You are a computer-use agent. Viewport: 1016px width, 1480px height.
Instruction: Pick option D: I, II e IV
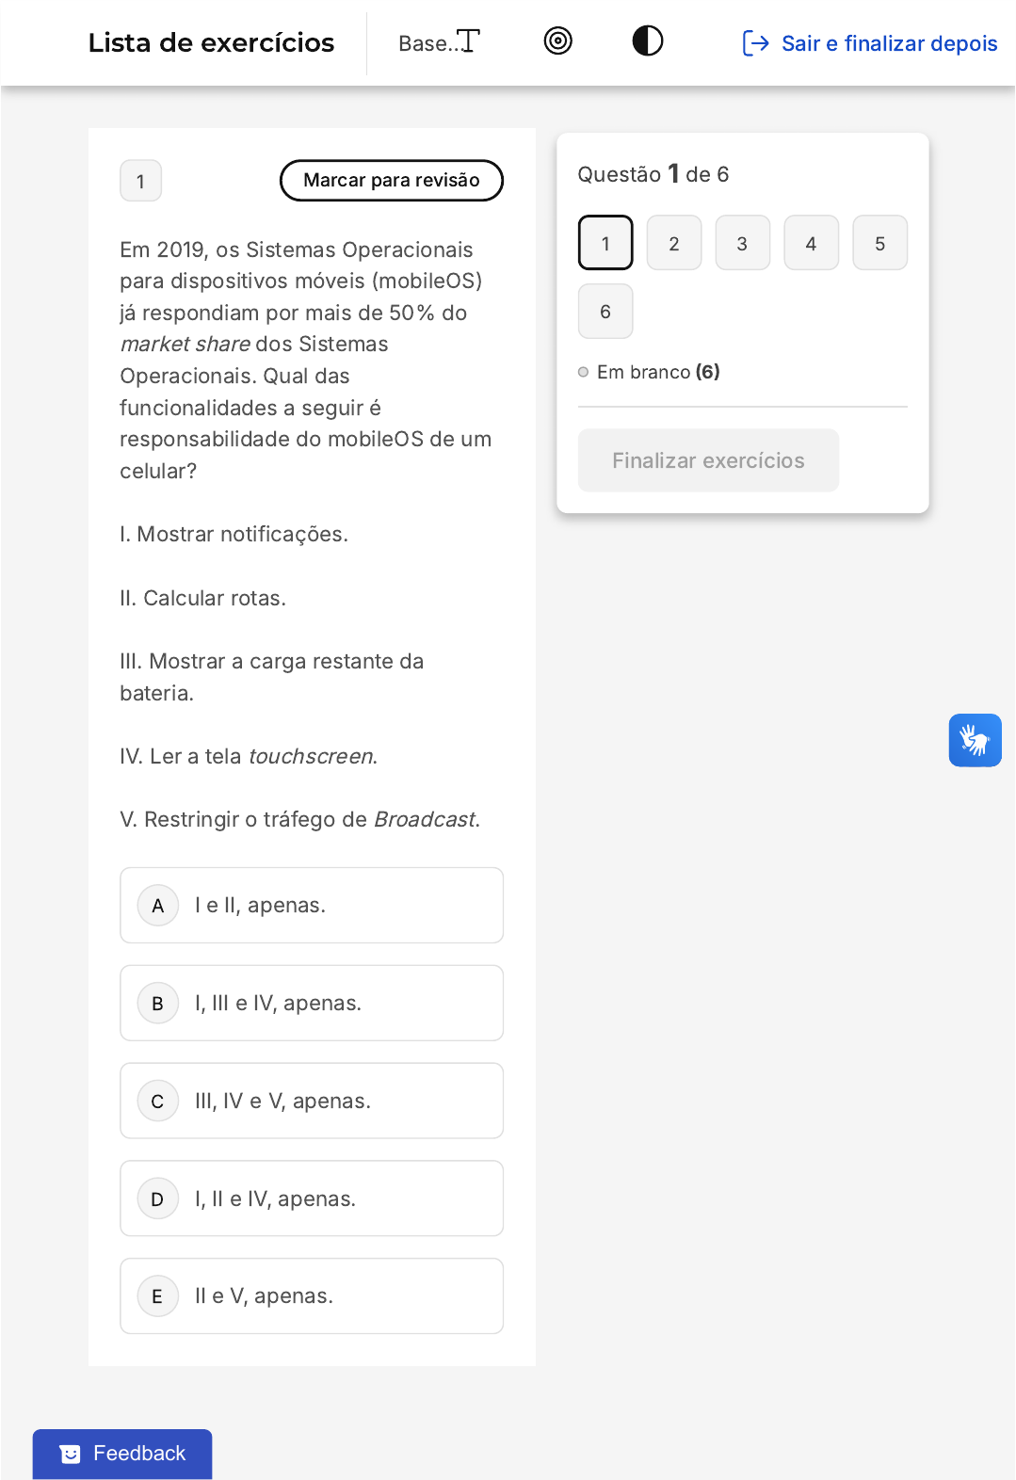tap(312, 1199)
